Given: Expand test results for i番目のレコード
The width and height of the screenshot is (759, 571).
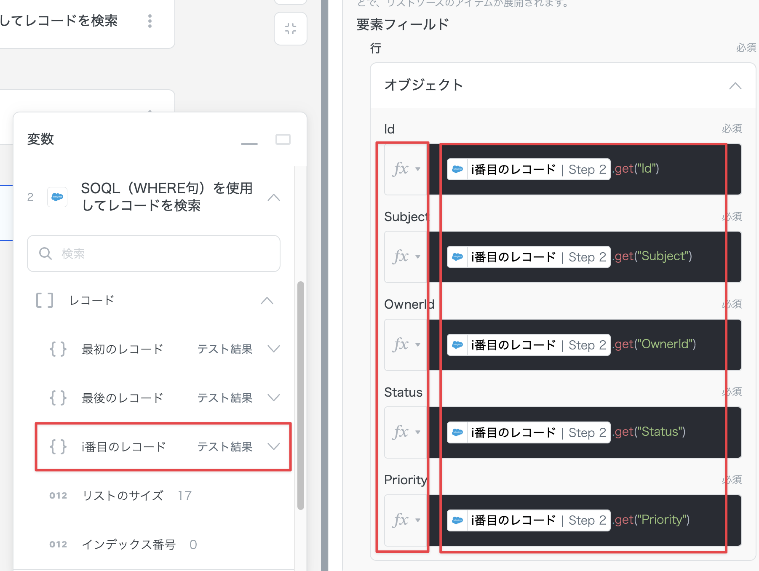Looking at the screenshot, I should pyautogui.click(x=274, y=447).
